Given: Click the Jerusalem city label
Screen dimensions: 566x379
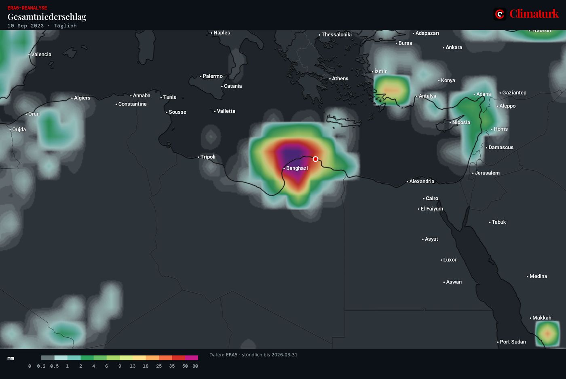Looking at the screenshot, I should (487, 173).
